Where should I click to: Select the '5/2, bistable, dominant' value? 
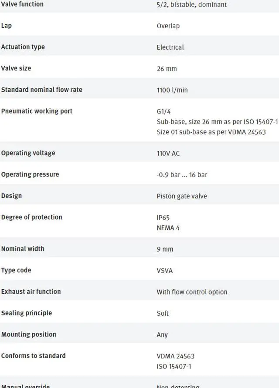point(192,4)
